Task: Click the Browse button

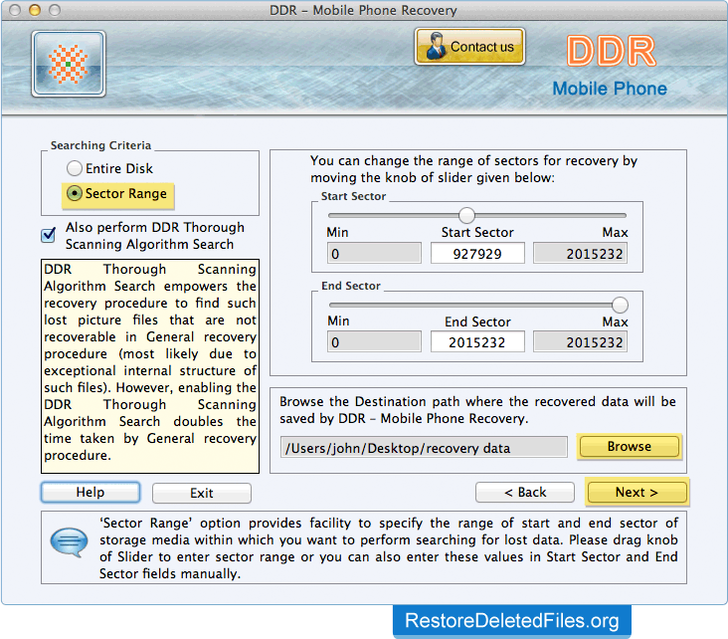Action: pyautogui.click(x=630, y=446)
